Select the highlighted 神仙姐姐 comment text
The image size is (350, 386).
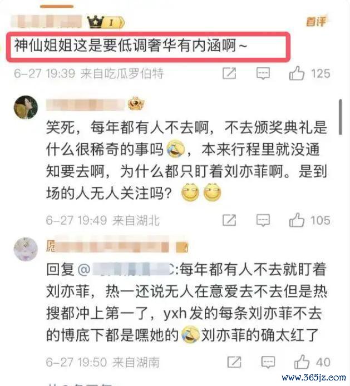point(131,46)
